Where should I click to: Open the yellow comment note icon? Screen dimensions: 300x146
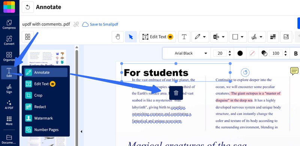[294, 71]
